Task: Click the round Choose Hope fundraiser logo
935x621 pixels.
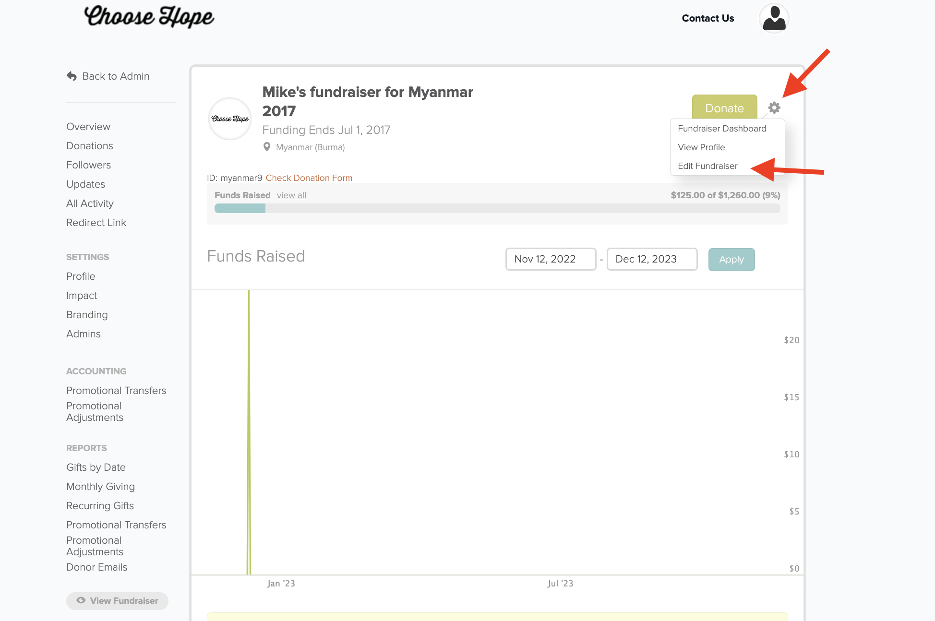Action: (x=230, y=119)
